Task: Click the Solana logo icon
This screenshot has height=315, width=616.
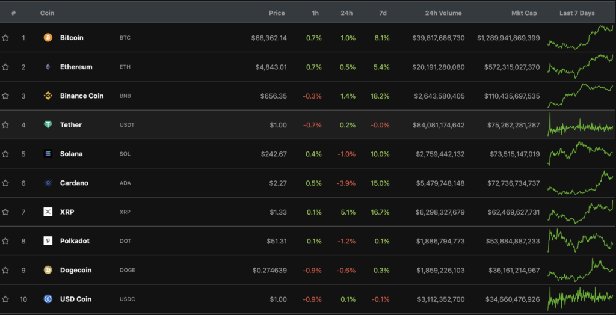Action: (48, 154)
